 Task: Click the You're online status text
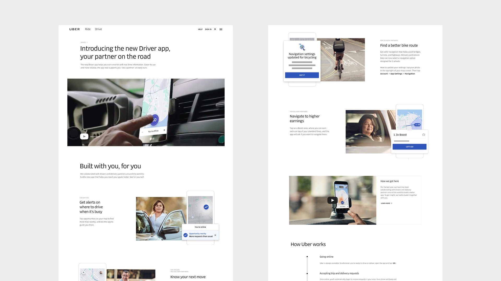tap(200, 227)
